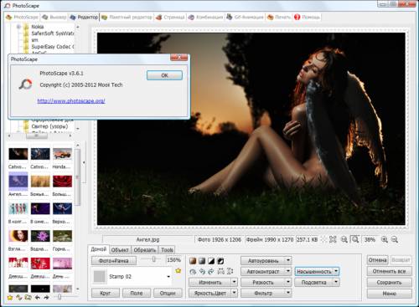Viewport: 419px width, 307px height.
Task: Expand the Фильтр dropdown arrow
Action: click(288, 293)
